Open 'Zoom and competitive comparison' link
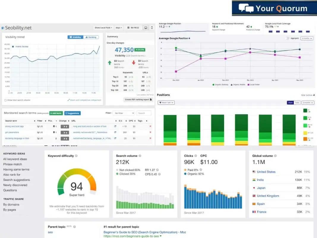 point(84,100)
